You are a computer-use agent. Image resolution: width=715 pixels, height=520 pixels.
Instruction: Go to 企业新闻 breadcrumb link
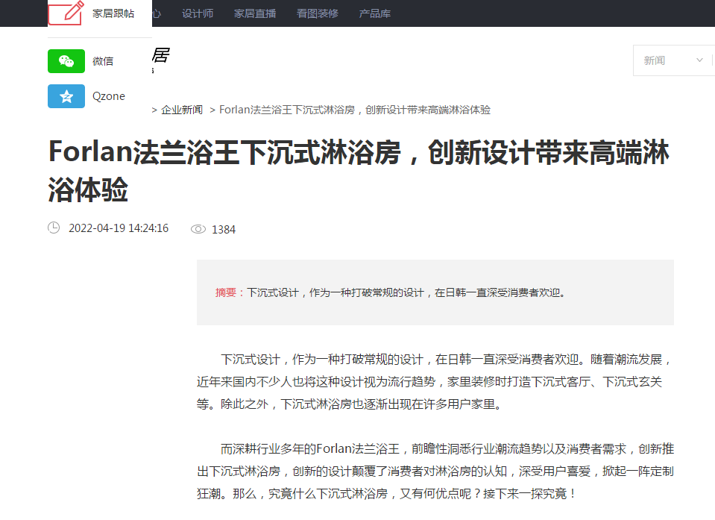pos(181,110)
